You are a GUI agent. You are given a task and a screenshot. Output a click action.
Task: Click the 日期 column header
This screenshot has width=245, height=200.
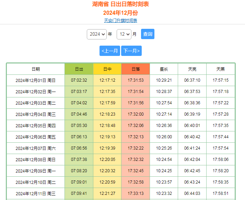(36, 69)
